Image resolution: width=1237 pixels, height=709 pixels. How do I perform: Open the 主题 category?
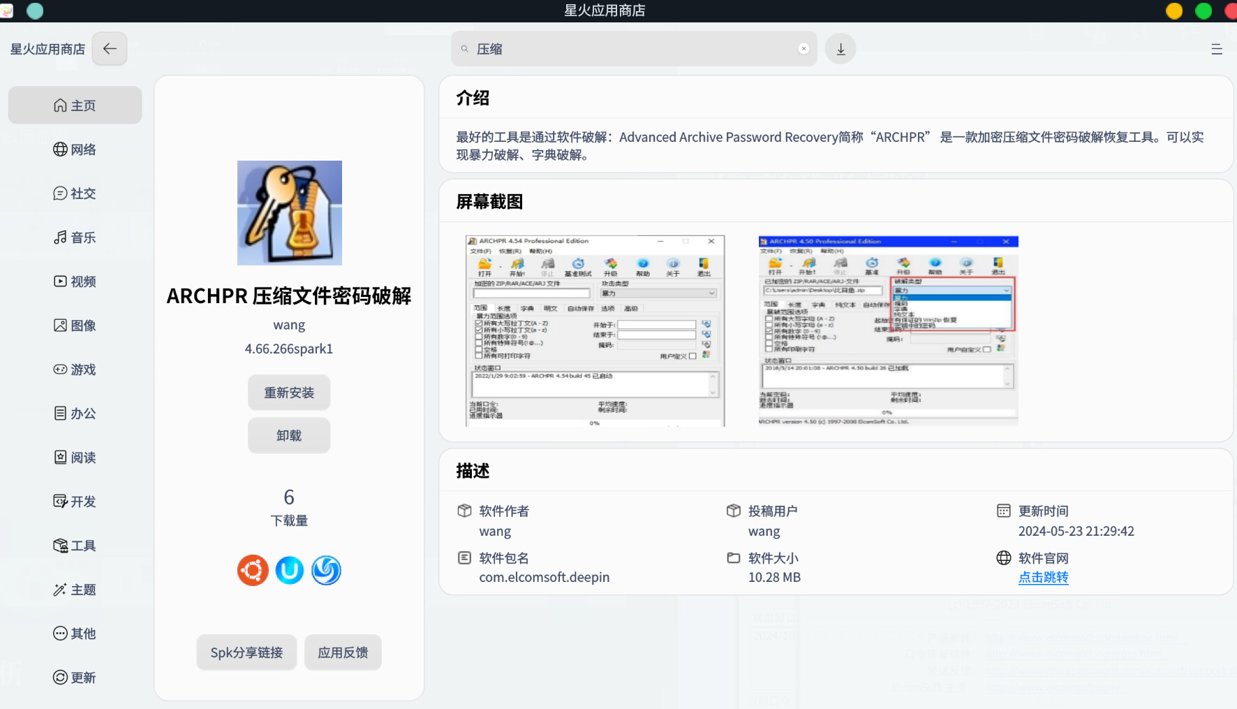coord(75,590)
